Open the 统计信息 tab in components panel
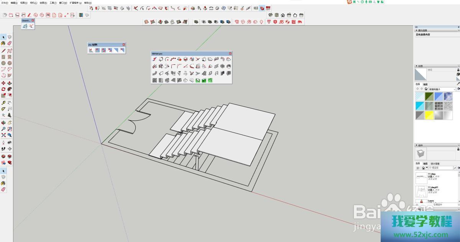Image resolution: width=460 pixels, height=242 pixels. [x=435, y=164]
